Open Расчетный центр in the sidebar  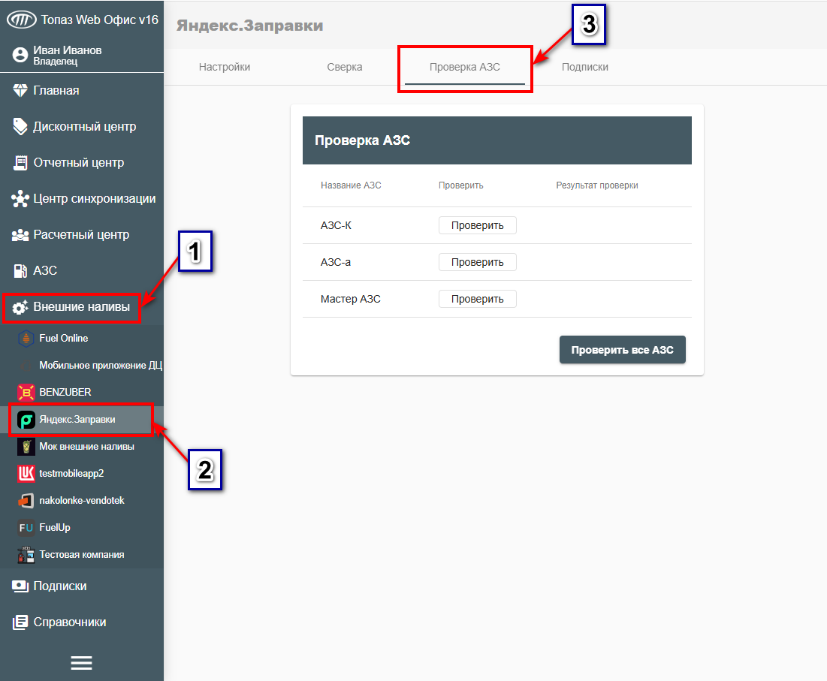82,235
